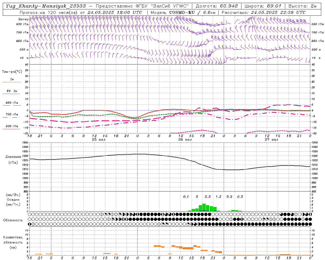Select the model name COSMO-RU / 6.6км
Image resolution: width=325 pixels, height=260 pixels.
192,12
